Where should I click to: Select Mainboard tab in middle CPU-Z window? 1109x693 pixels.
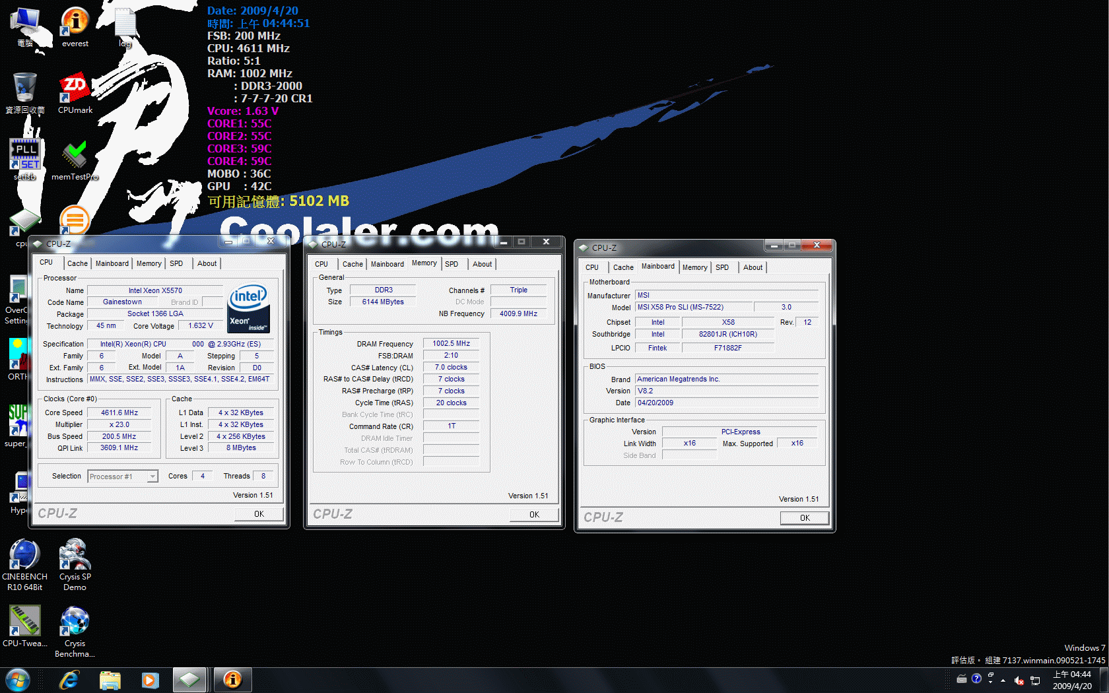[x=387, y=264]
